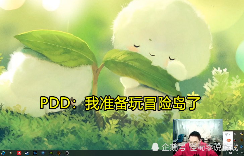Launch NetEase Cloud Music red taskbar icon
Viewport: 244px width, 156px height.
coord(19,153)
